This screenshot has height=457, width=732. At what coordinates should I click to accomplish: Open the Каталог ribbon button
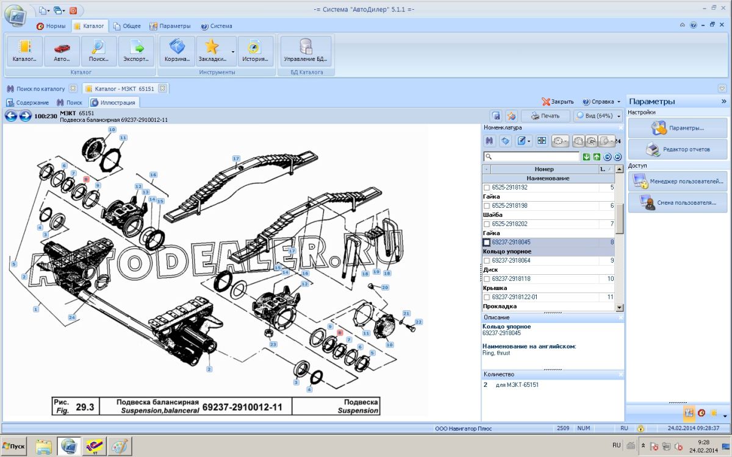click(25, 51)
